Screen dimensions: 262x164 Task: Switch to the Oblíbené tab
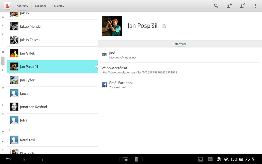(x=41, y=6)
